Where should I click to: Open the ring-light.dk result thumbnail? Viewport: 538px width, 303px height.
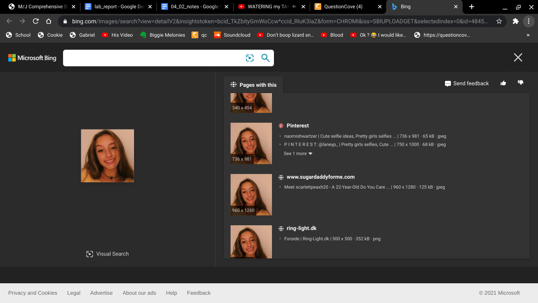pyautogui.click(x=251, y=242)
